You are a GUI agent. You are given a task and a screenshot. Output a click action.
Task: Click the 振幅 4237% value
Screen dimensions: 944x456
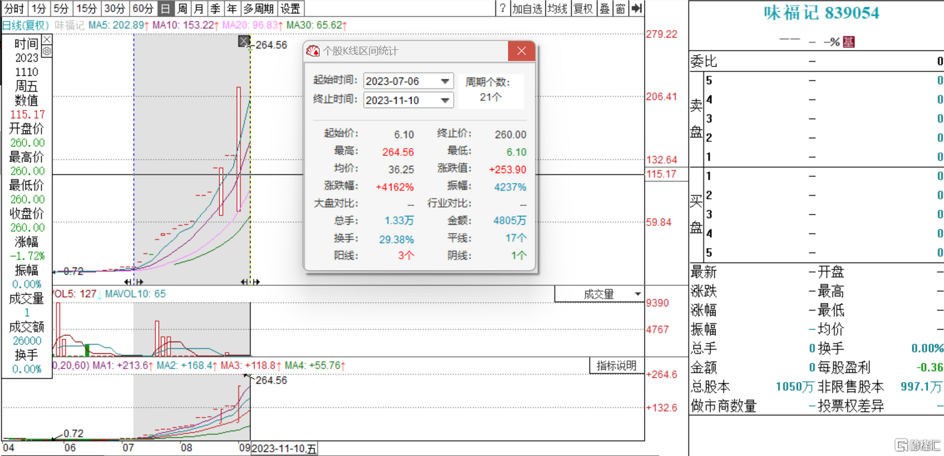click(x=510, y=187)
